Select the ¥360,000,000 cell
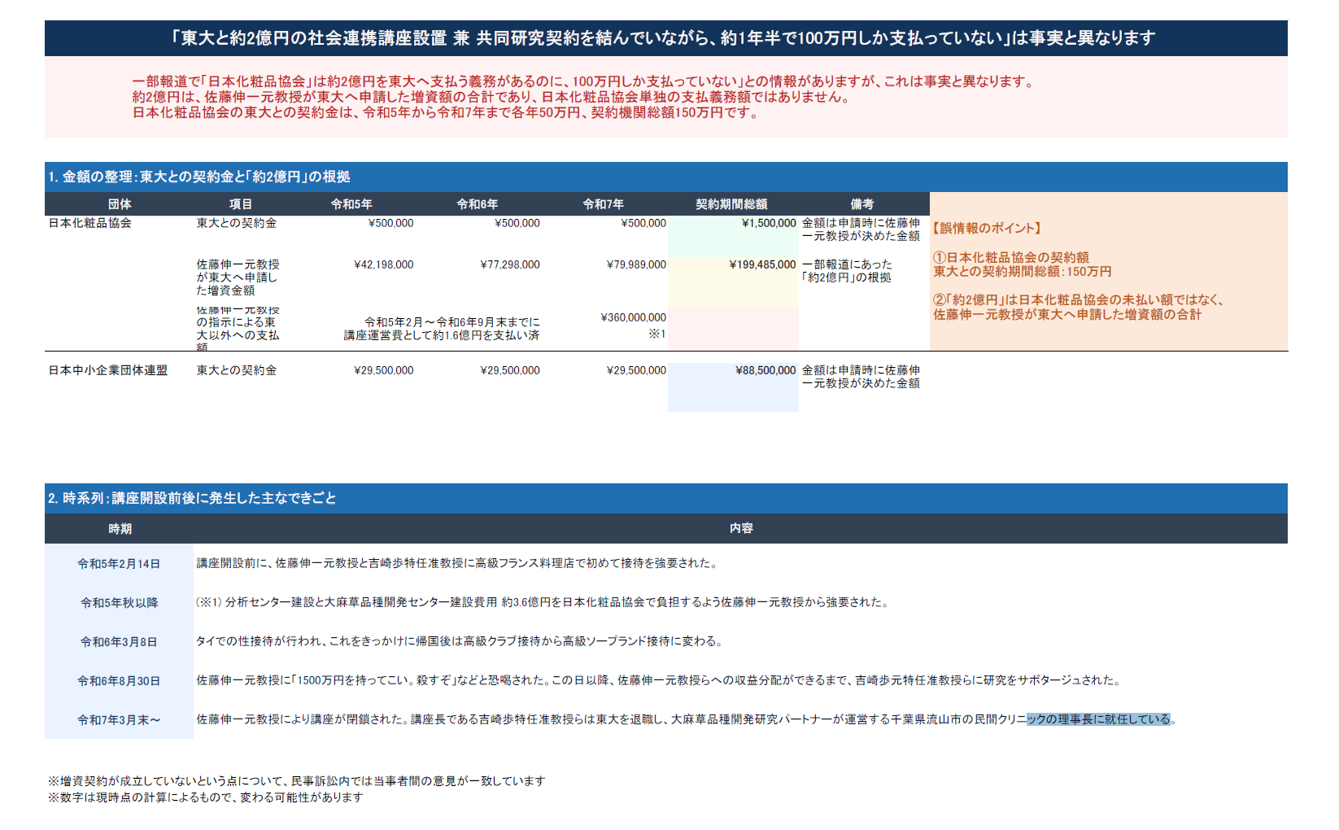The width and height of the screenshot is (1339, 830). pyautogui.click(x=633, y=317)
